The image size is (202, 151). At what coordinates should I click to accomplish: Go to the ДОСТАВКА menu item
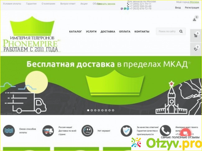[x=108, y=32]
